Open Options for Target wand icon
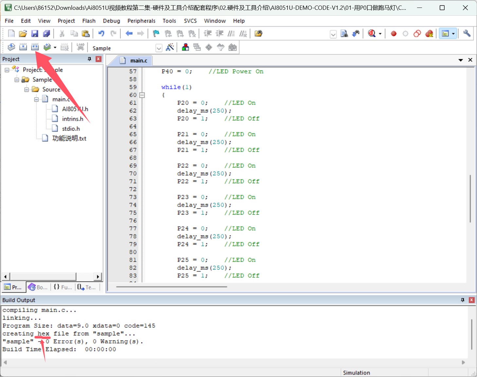This screenshot has height=377, width=477. coord(170,47)
